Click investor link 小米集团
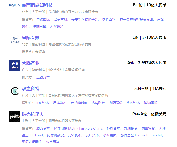Image resolution: width=177 pixels, height=147 pixels. 110,135
